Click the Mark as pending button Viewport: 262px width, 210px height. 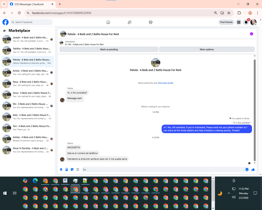point(109,49)
